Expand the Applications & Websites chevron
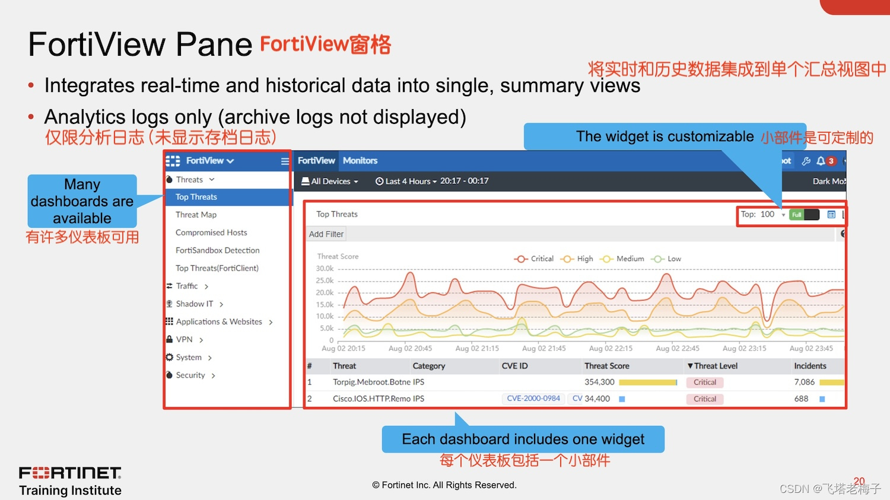The image size is (890, 500). 271,322
